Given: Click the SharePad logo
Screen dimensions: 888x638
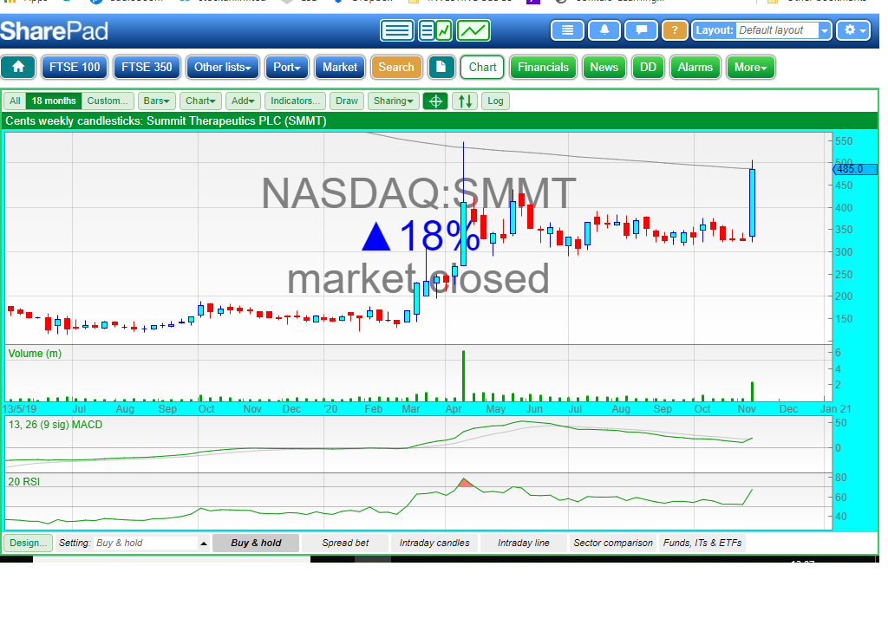Looking at the screenshot, I should click(x=54, y=30).
